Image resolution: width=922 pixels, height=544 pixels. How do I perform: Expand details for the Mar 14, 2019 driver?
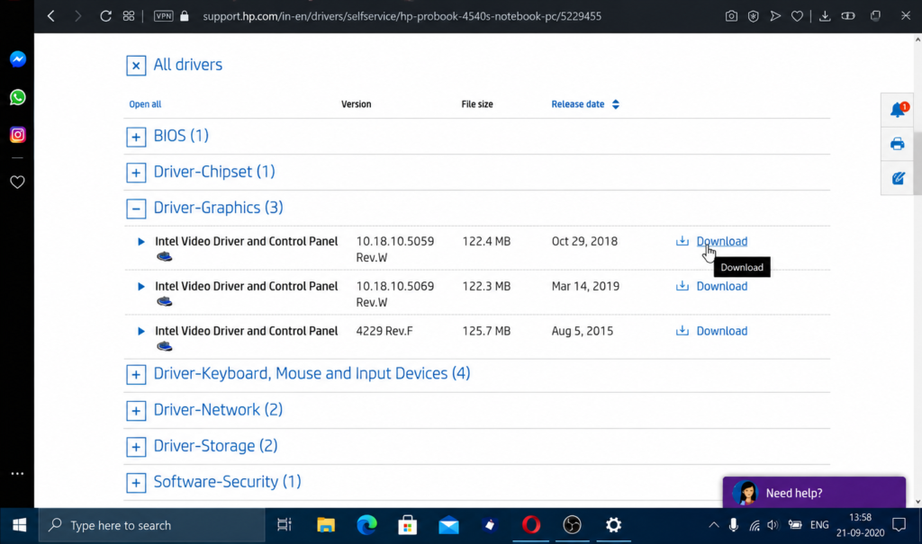click(141, 286)
